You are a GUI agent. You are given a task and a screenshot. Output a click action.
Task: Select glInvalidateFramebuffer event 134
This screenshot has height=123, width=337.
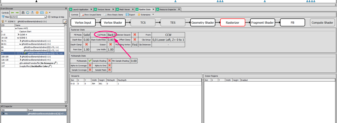pos(32,63)
